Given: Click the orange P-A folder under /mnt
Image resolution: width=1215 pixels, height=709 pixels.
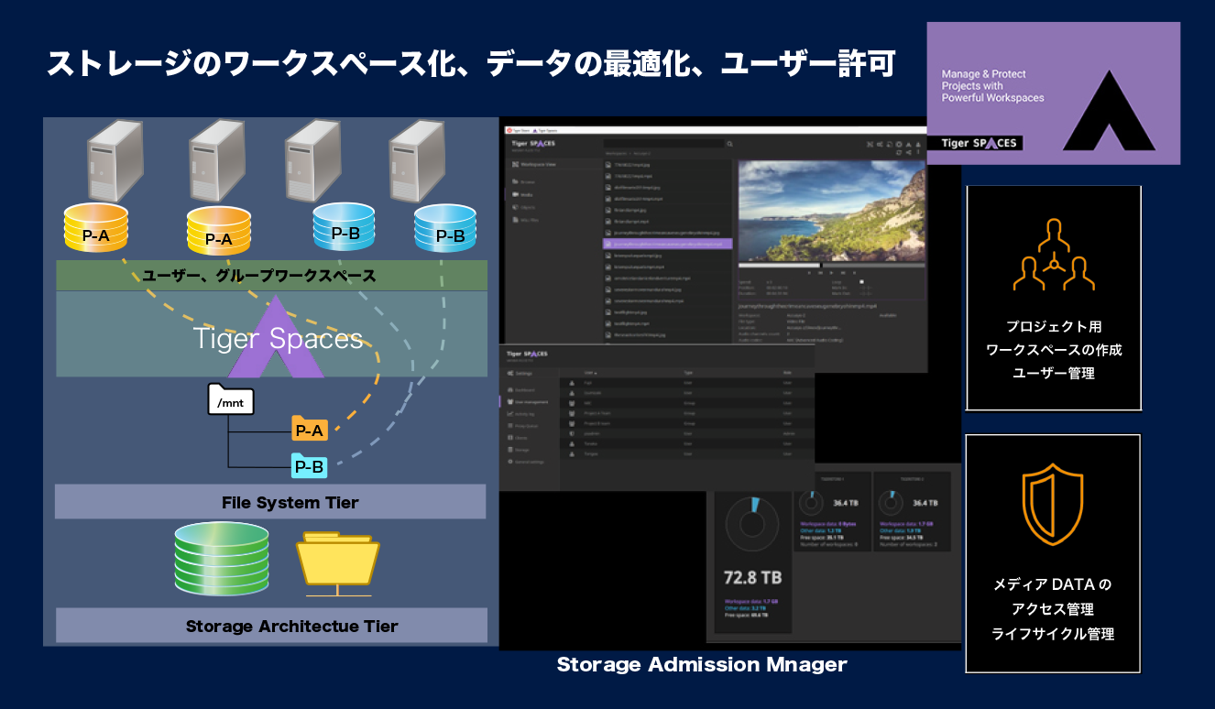Looking at the screenshot, I should [x=310, y=429].
